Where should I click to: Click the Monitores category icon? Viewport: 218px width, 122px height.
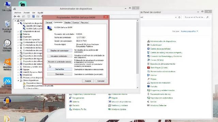(21, 75)
